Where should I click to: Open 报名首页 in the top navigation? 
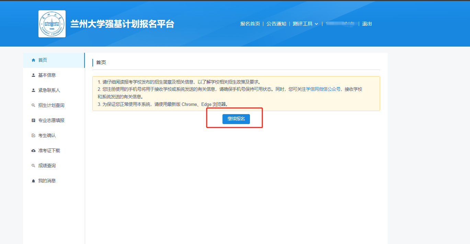click(250, 24)
